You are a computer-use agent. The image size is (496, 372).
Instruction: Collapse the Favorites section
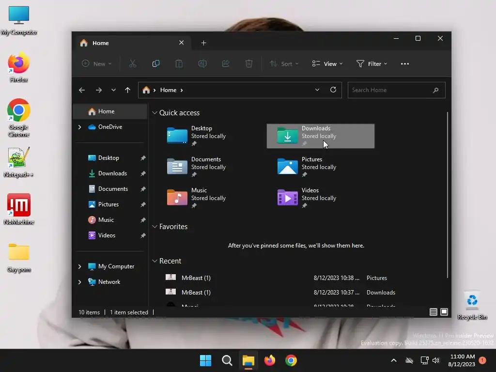pos(155,227)
